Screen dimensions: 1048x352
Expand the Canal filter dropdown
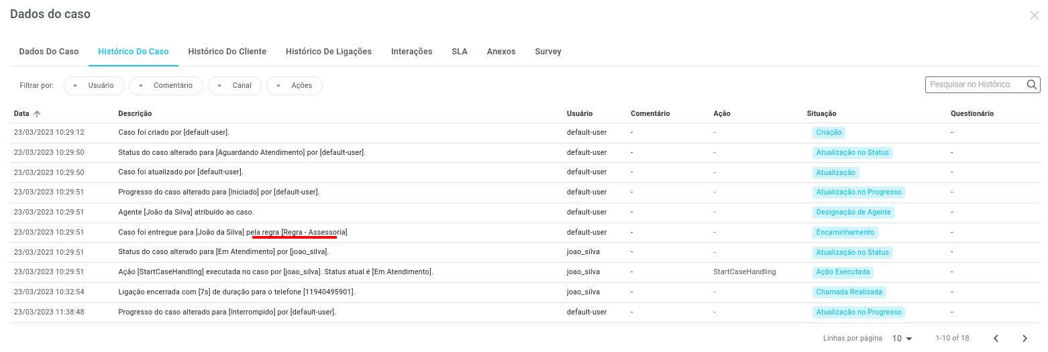click(235, 86)
